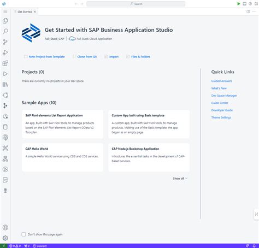Open the filled git graph icon view
This screenshot has width=259, height=248.
[x=5, y=105]
